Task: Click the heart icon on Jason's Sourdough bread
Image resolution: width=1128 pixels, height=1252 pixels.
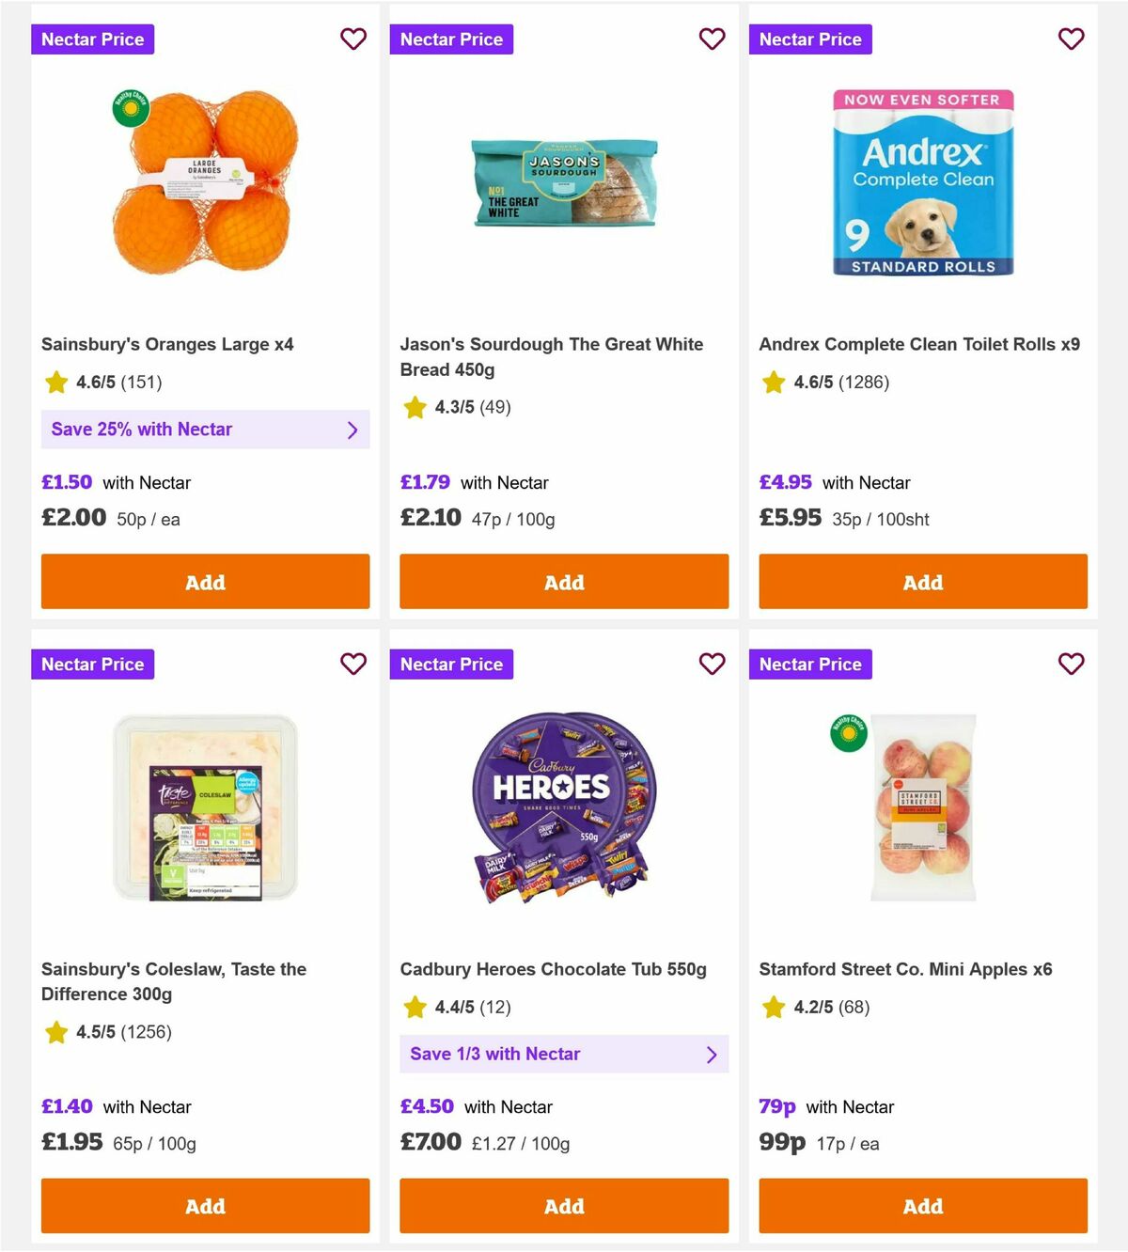Action: [x=712, y=39]
